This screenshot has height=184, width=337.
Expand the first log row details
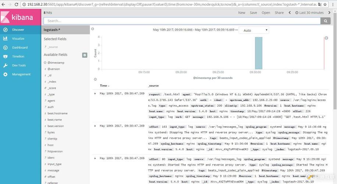95,93
